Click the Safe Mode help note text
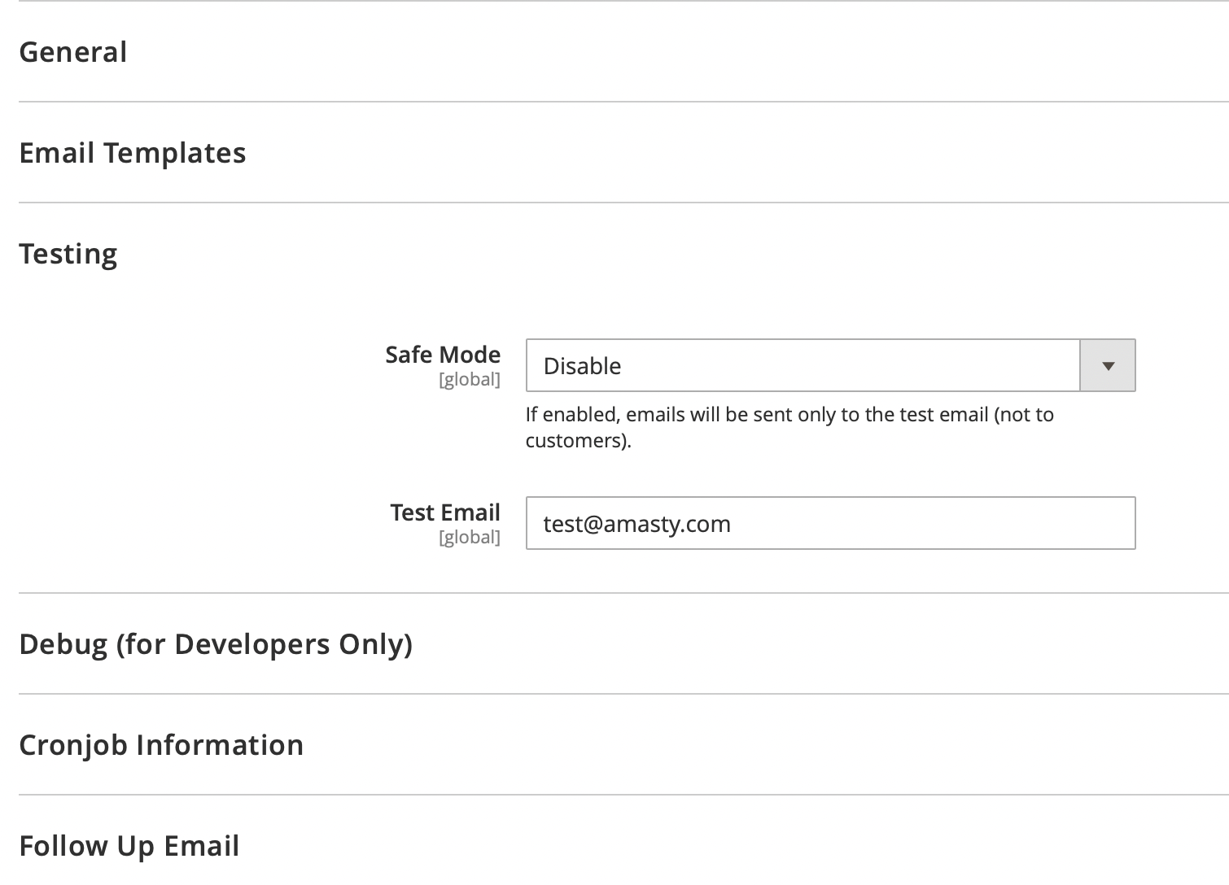This screenshot has height=885, width=1229. tap(789, 427)
